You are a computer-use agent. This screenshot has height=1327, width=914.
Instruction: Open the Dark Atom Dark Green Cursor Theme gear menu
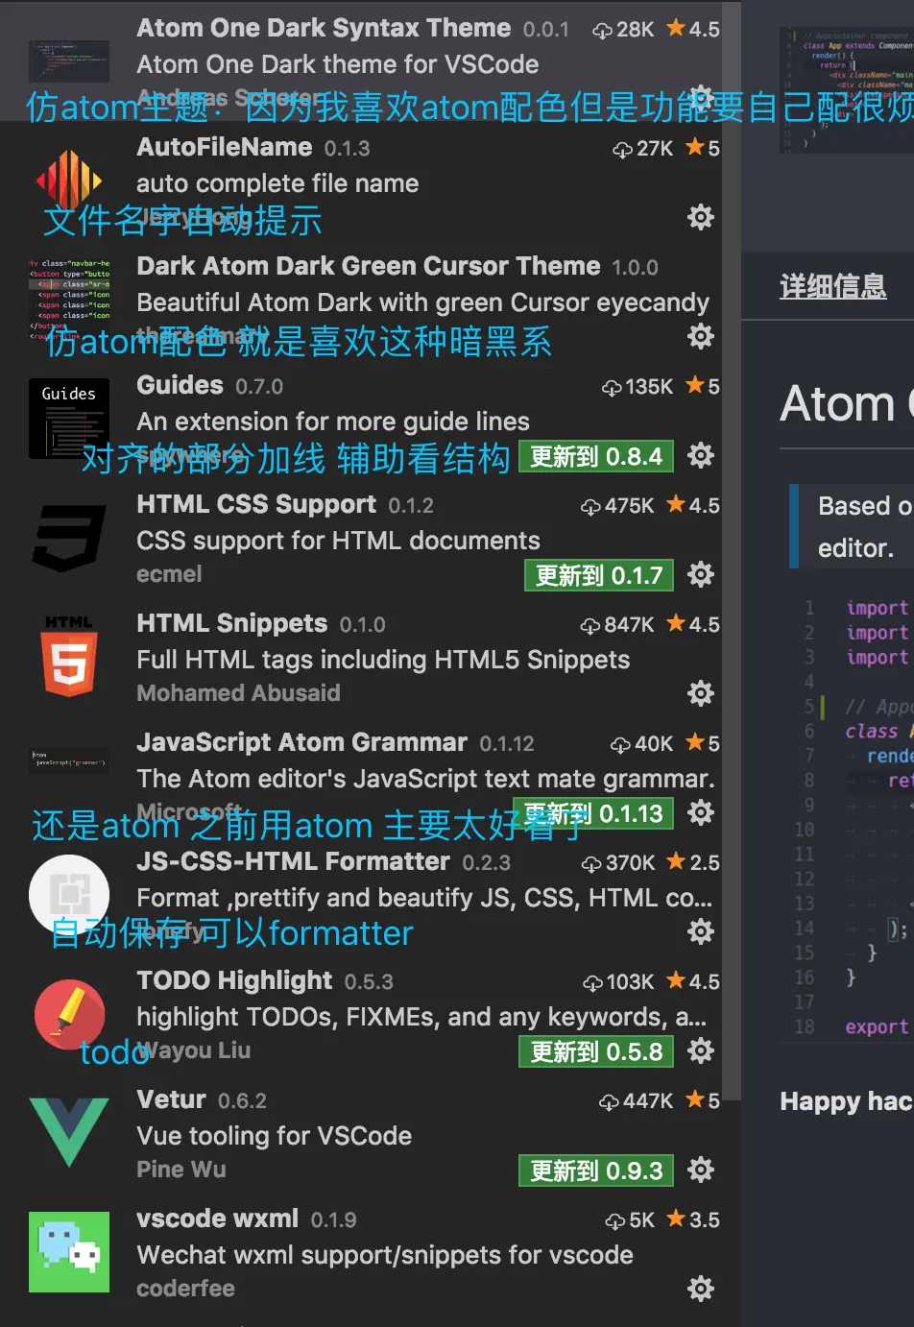coord(701,336)
